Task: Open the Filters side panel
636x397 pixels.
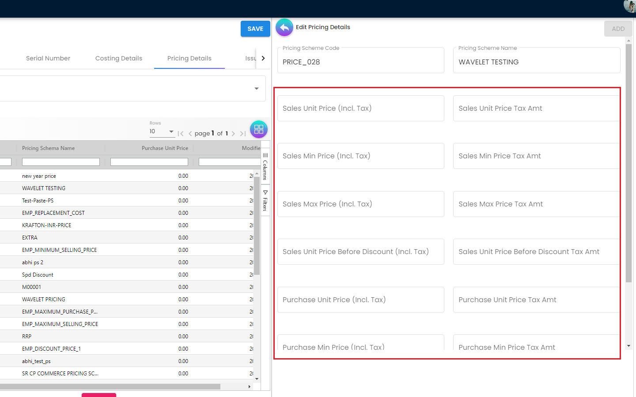Action: (265, 200)
